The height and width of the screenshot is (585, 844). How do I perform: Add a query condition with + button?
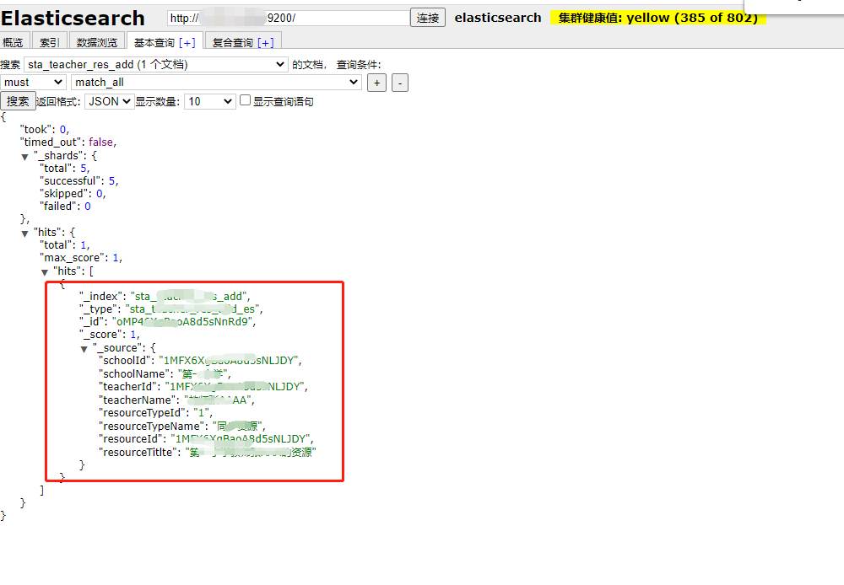(376, 83)
